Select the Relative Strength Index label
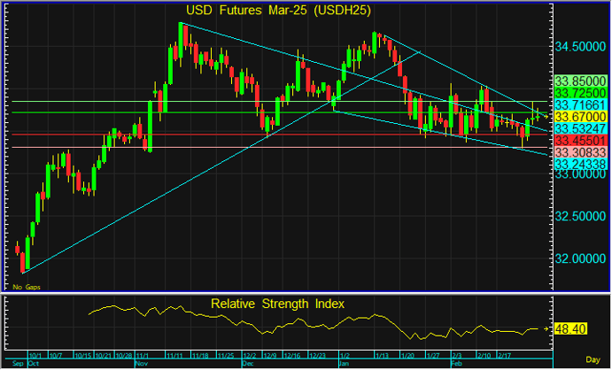 [x=277, y=304]
